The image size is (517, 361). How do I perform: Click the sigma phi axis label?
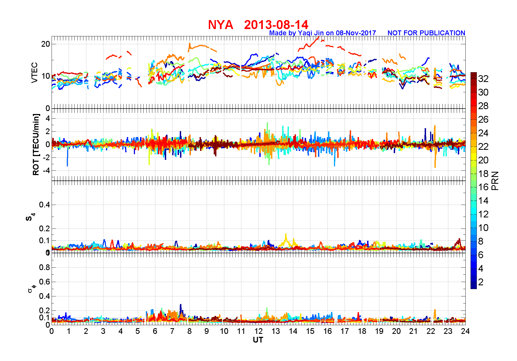pos(31,288)
